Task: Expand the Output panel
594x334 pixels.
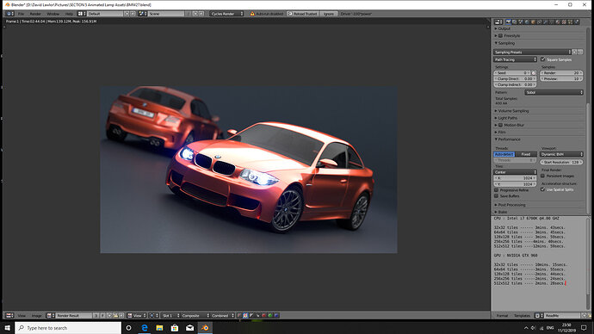Action: coord(503,28)
